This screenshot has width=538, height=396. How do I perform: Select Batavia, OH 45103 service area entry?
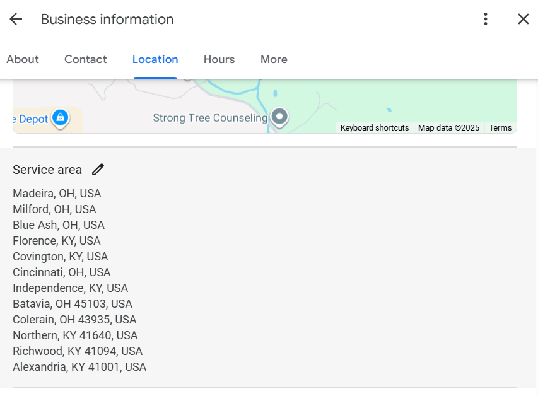[72, 303]
